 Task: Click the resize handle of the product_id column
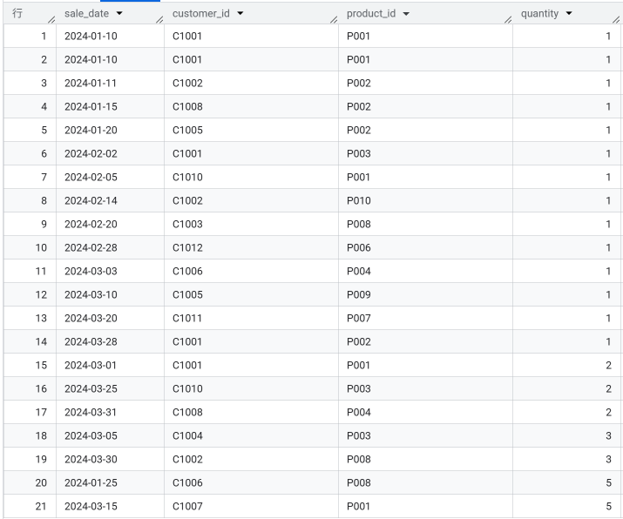(x=506, y=18)
